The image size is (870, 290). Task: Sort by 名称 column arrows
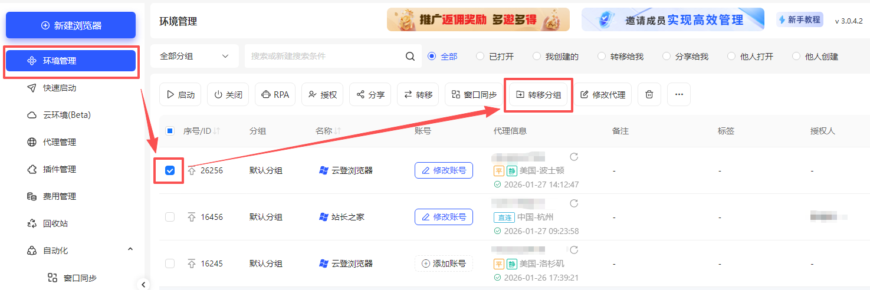coord(338,131)
